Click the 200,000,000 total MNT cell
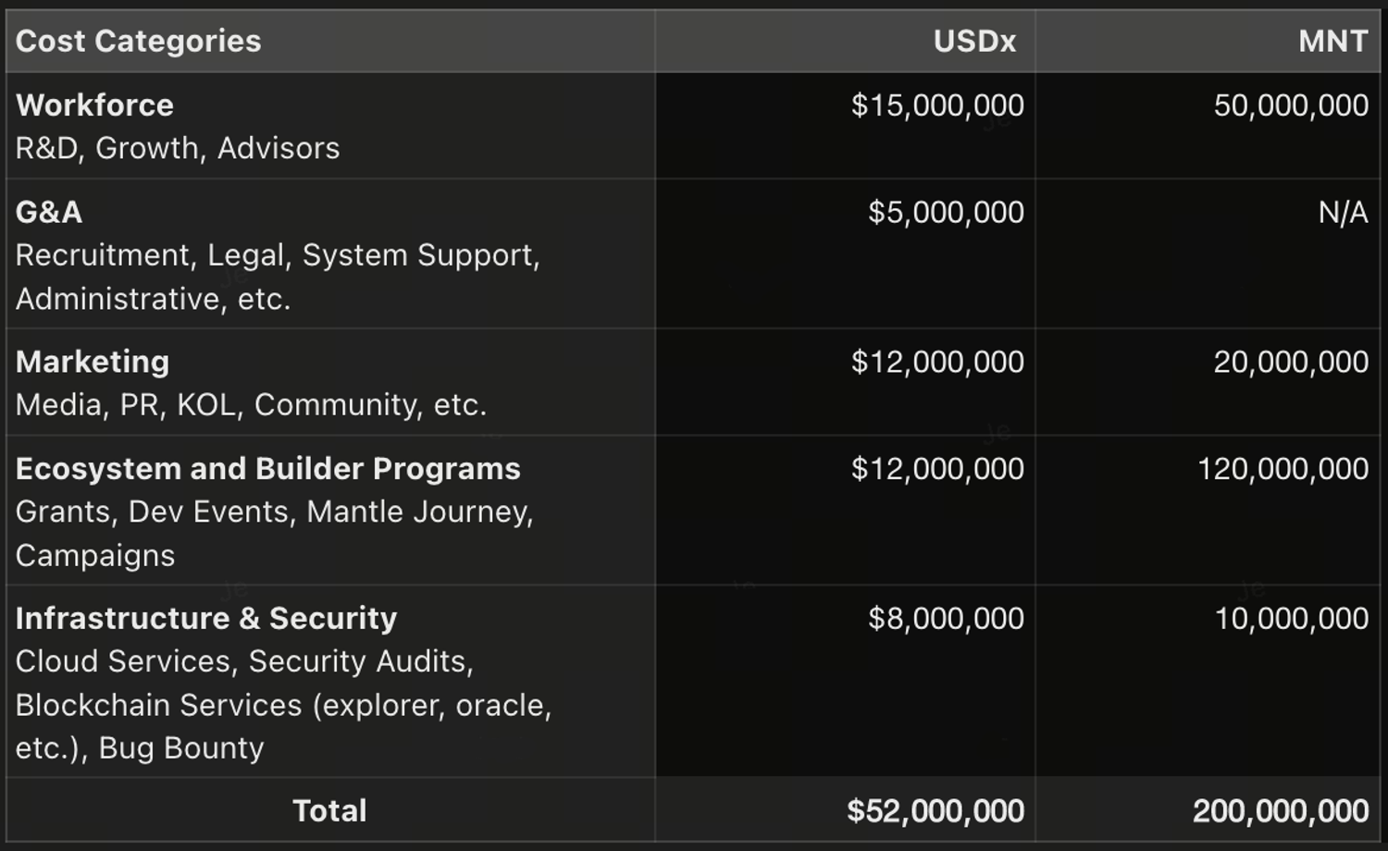 [x=1281, y=811]
